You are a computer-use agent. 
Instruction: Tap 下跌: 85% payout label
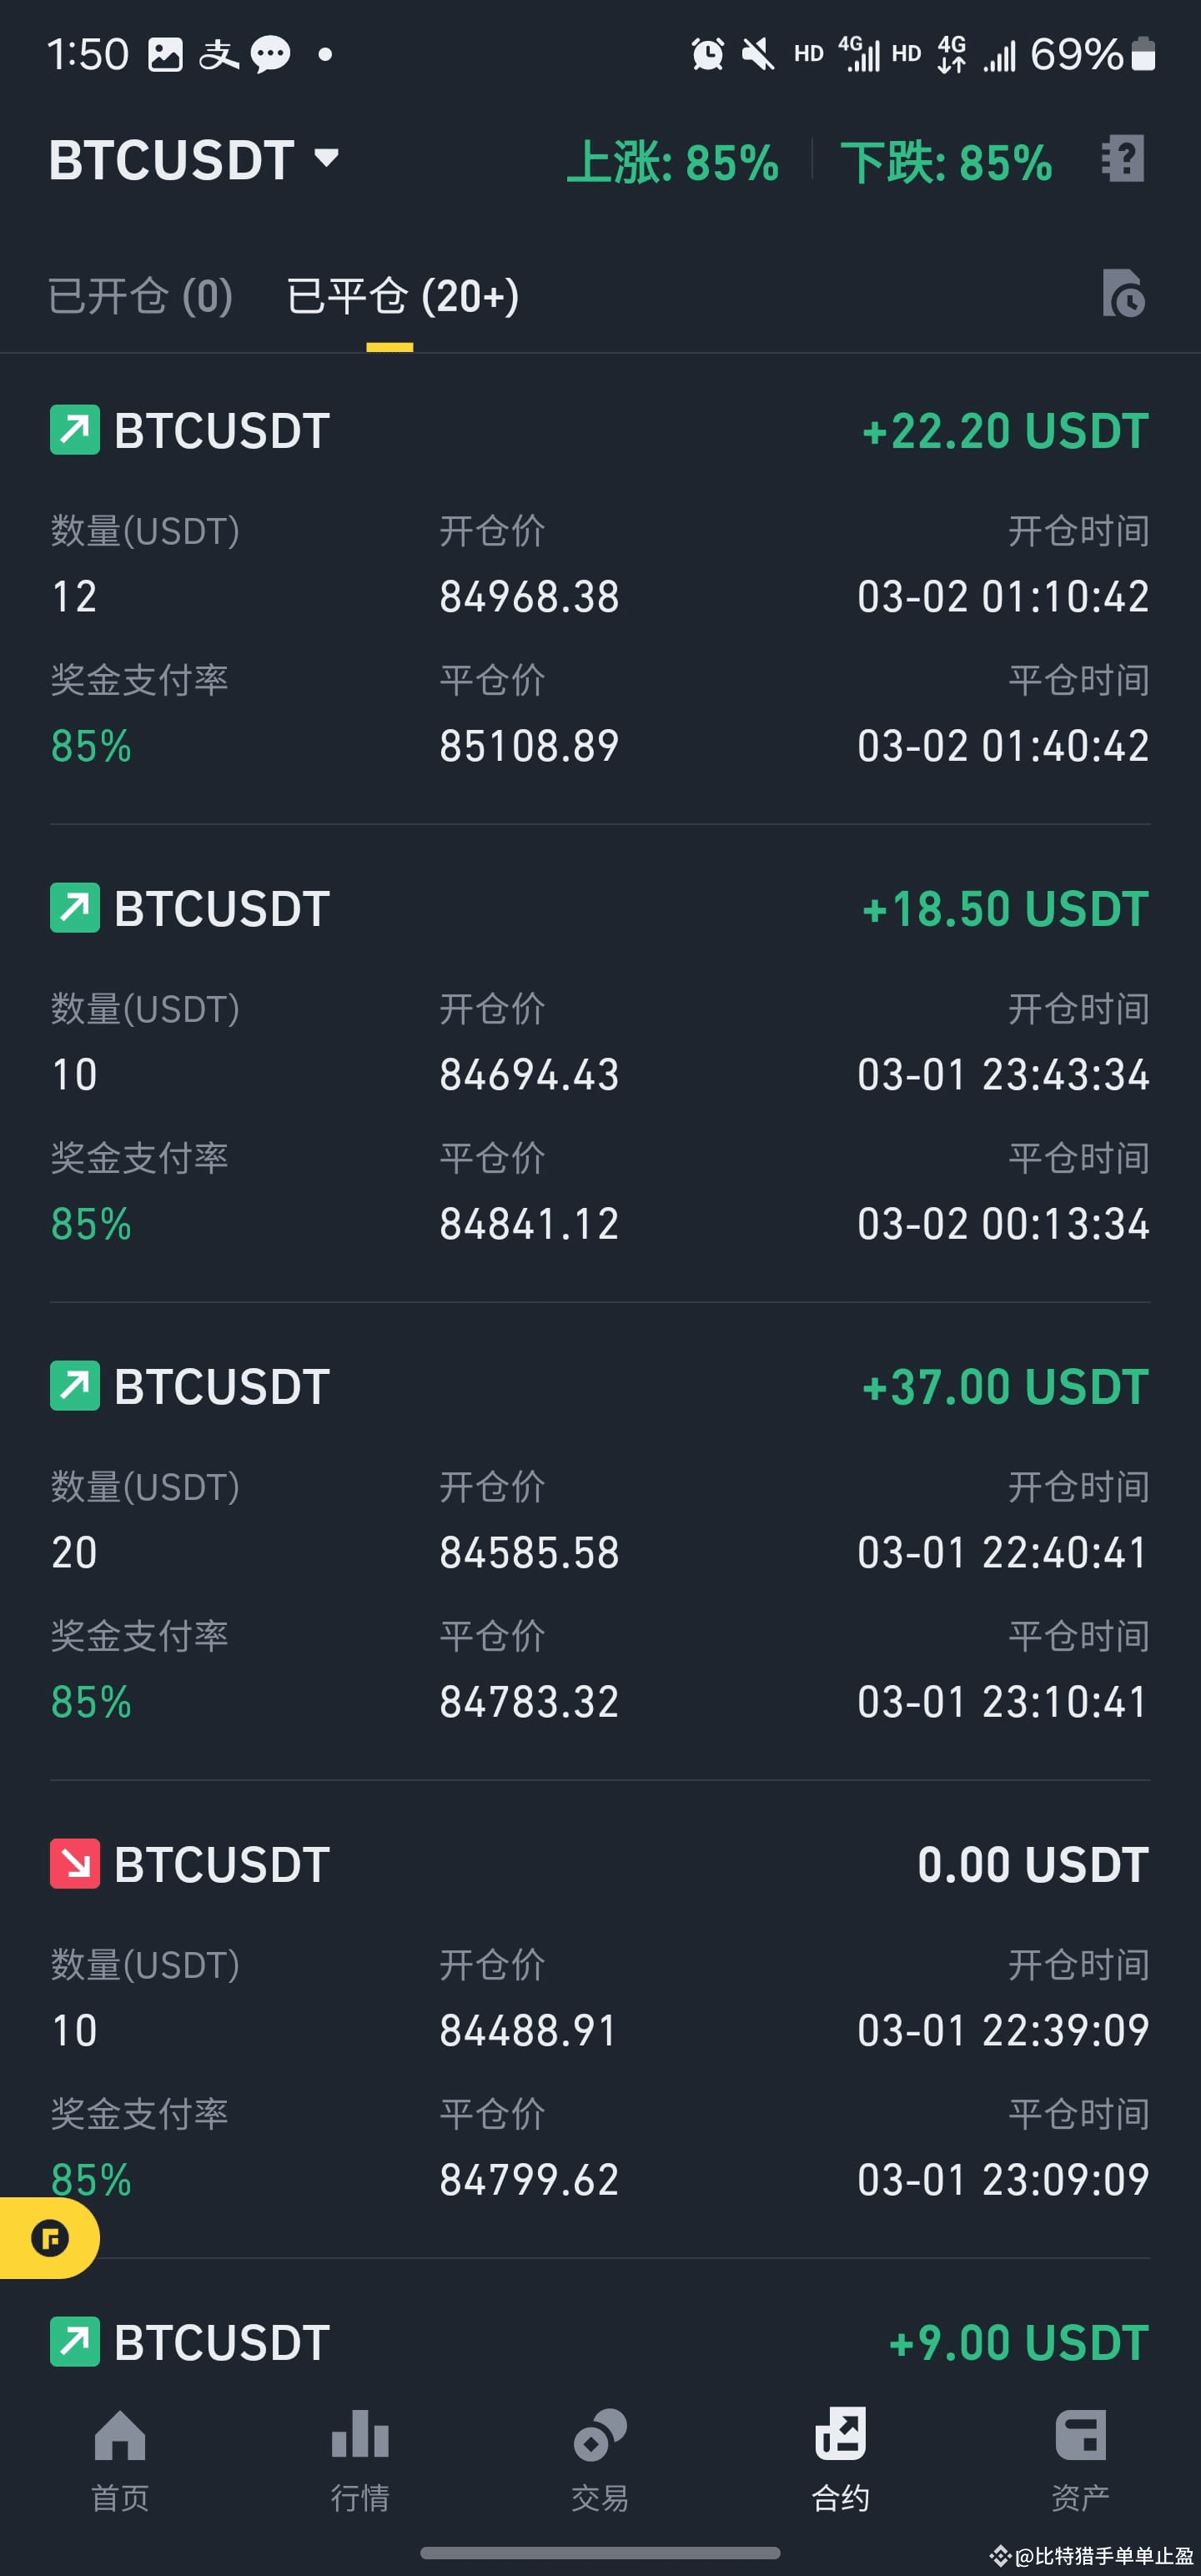[946, 162]
